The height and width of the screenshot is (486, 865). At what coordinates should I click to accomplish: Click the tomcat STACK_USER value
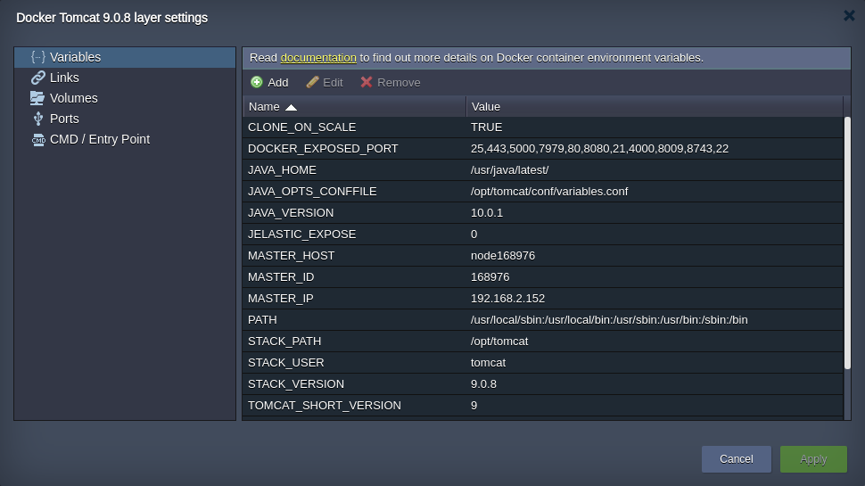point(488,363)
